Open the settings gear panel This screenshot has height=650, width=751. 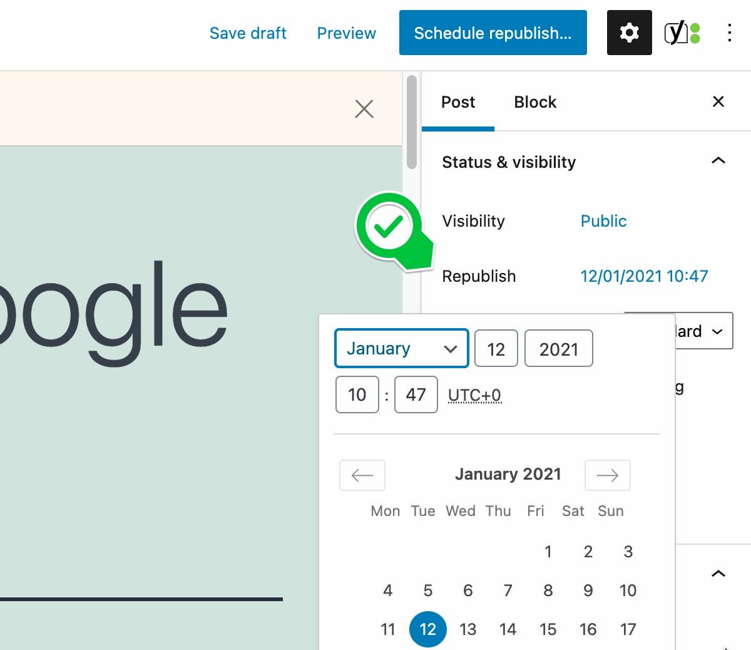[629, 33]
